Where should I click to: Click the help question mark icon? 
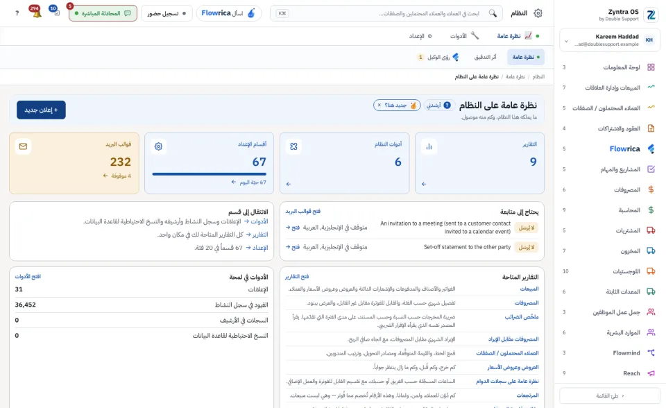click(17, 13)
